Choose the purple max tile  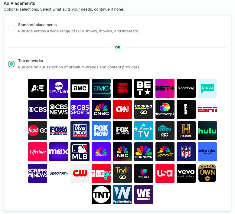59,152
